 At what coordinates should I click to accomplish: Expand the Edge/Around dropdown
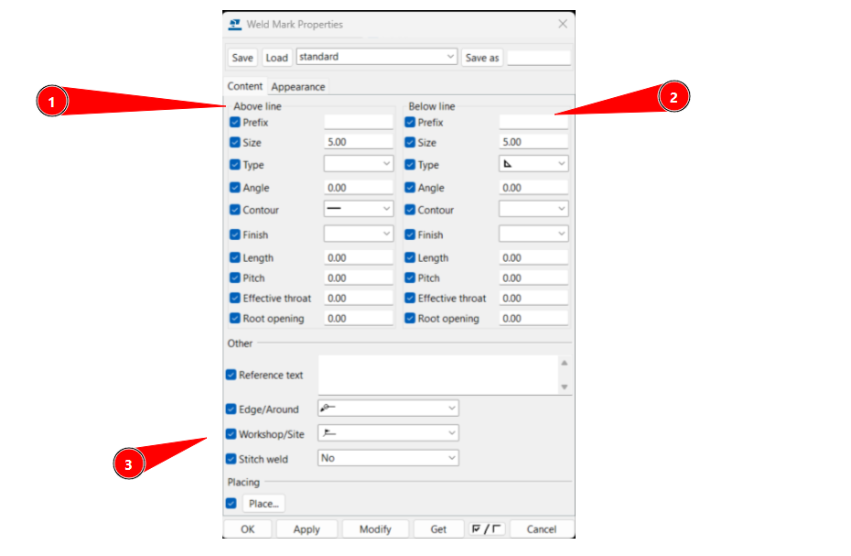388,409
